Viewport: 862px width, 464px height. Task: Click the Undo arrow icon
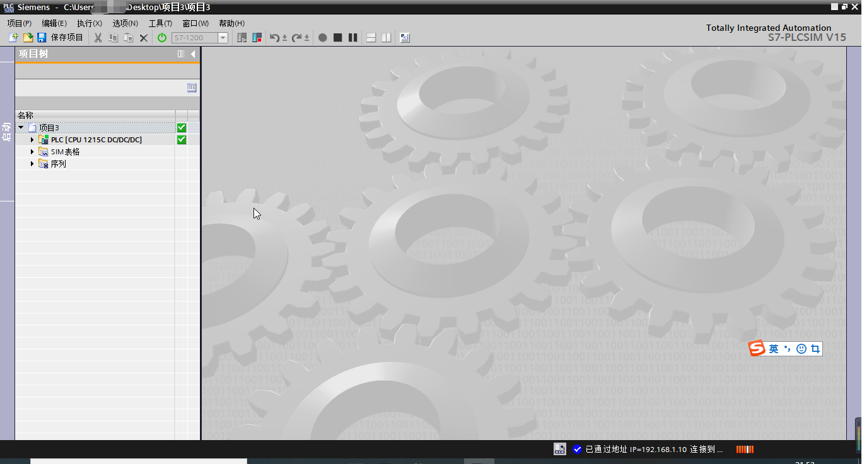pyautogui.click(x=274, y=38)
